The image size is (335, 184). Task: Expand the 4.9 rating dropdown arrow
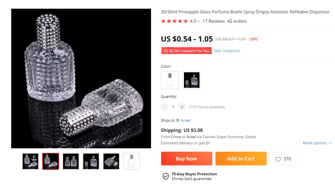click(199, 21)
